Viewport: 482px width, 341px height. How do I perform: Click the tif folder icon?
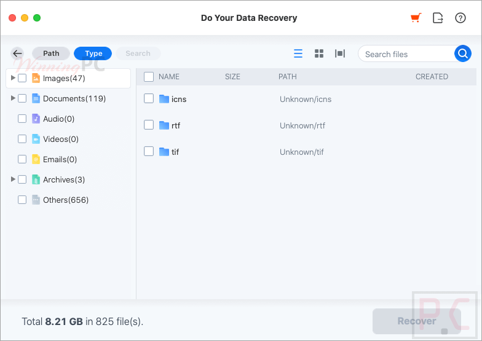pos(164,152)
